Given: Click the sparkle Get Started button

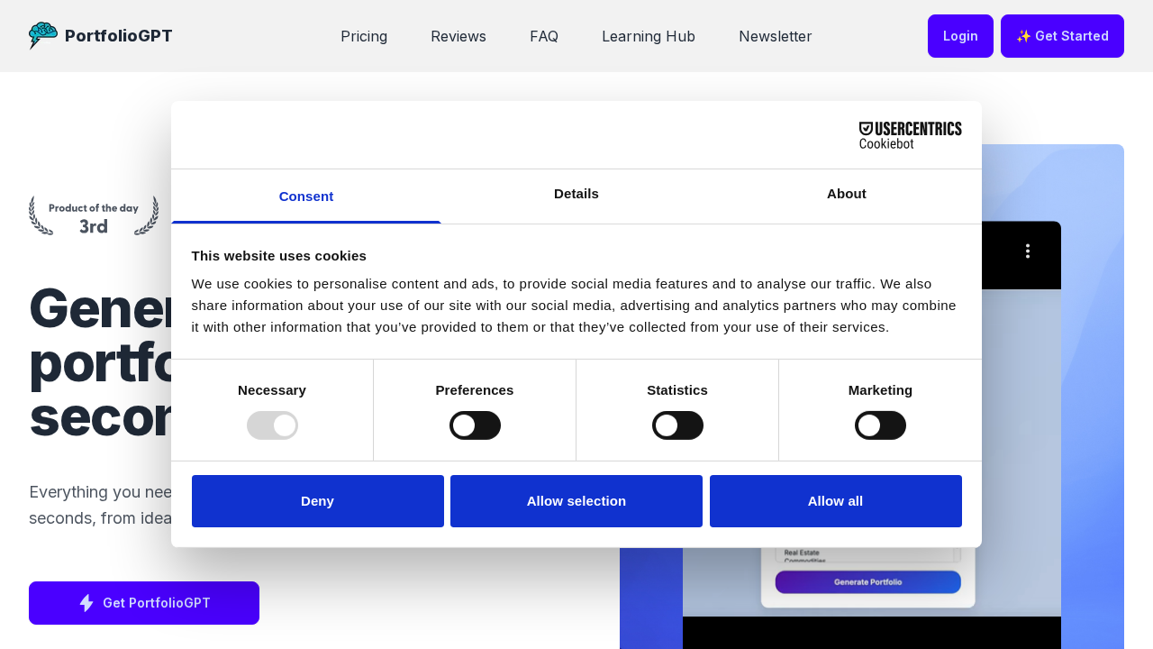Looking at the screenshot, I should point(1062,36).
